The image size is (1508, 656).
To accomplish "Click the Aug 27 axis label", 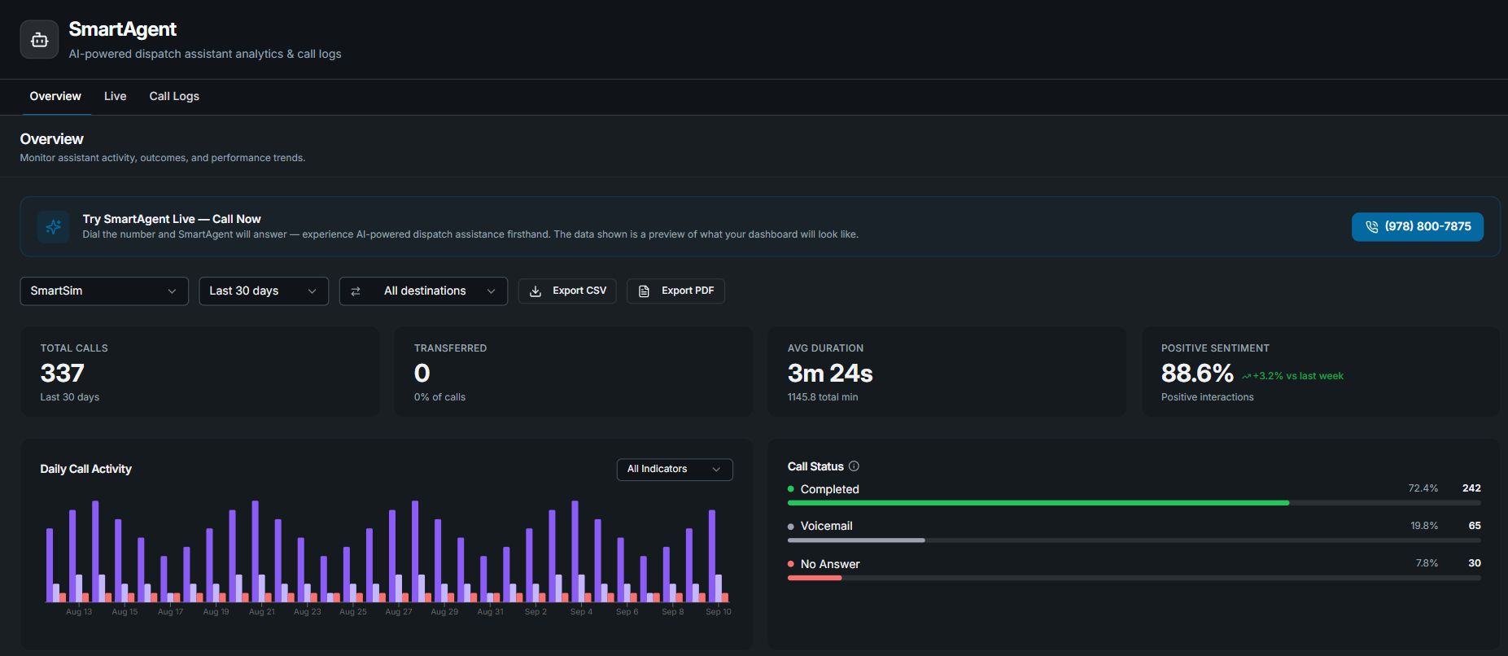I will click(399, 612).
